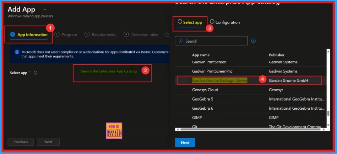
Task: Go to the Detection rules step tab
Action: (x=141, y=34)
